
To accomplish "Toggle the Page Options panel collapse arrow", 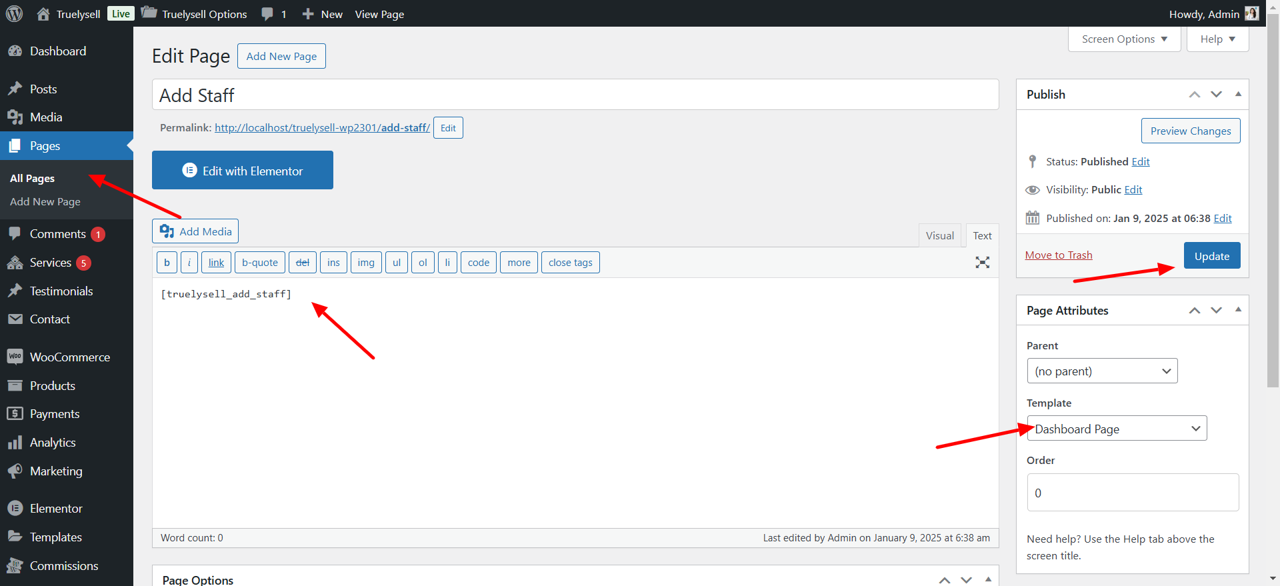I will pyautogui.click(x=988, y=579).
